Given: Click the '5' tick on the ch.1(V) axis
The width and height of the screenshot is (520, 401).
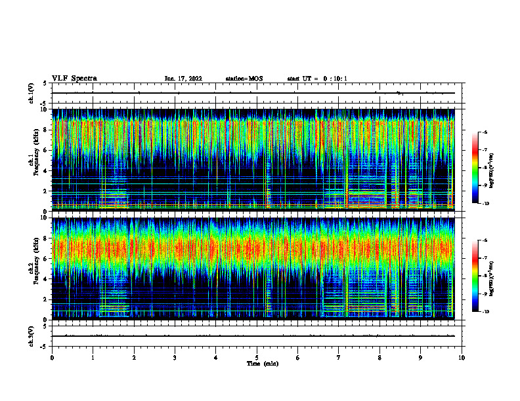Looking at the screenshot, I should point(45,84).
